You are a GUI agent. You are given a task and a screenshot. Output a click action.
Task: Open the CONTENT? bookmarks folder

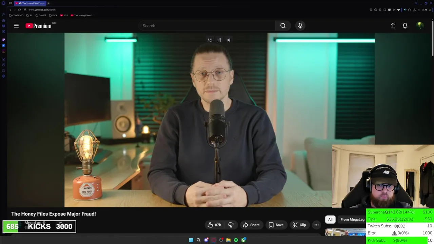point(16,15)
